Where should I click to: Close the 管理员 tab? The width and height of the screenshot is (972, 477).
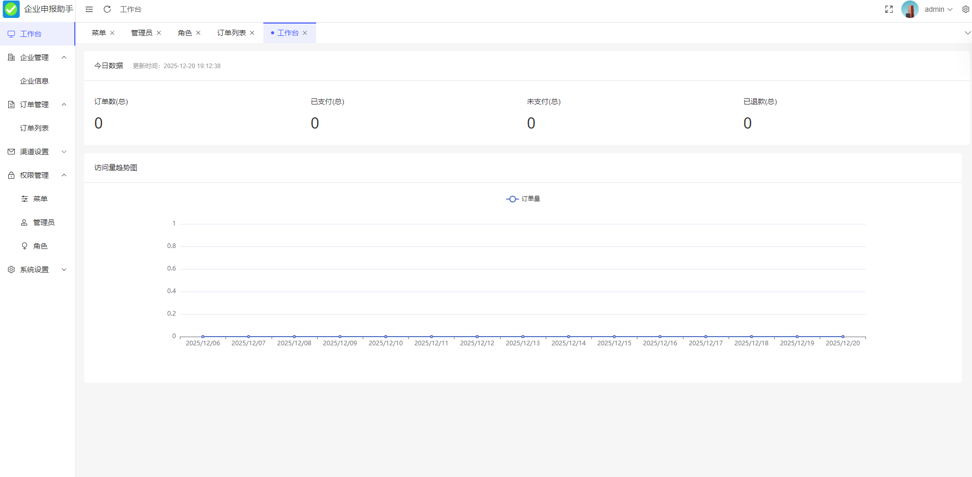[159, 33]
